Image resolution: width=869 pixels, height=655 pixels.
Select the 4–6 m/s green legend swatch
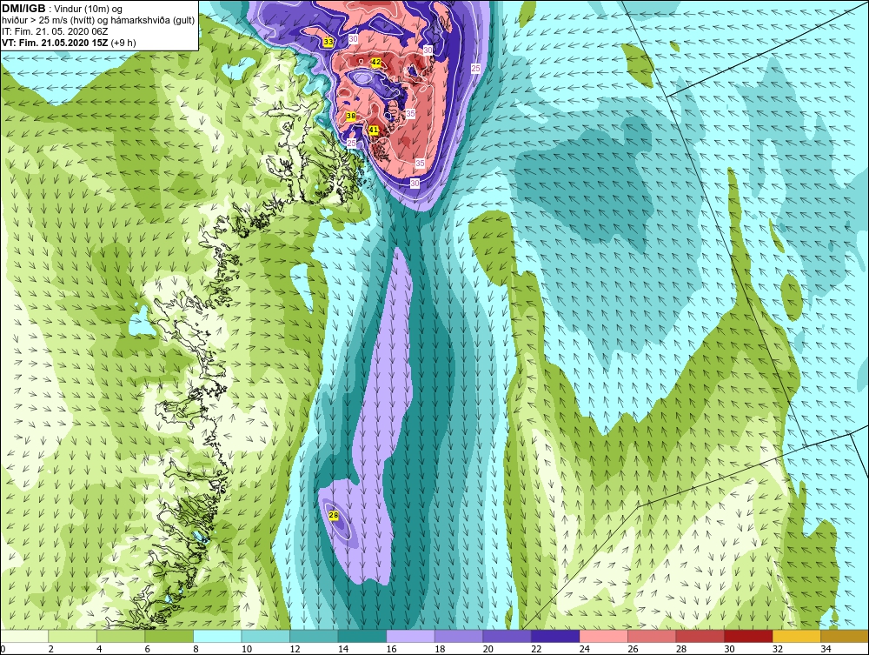(121, 636)
